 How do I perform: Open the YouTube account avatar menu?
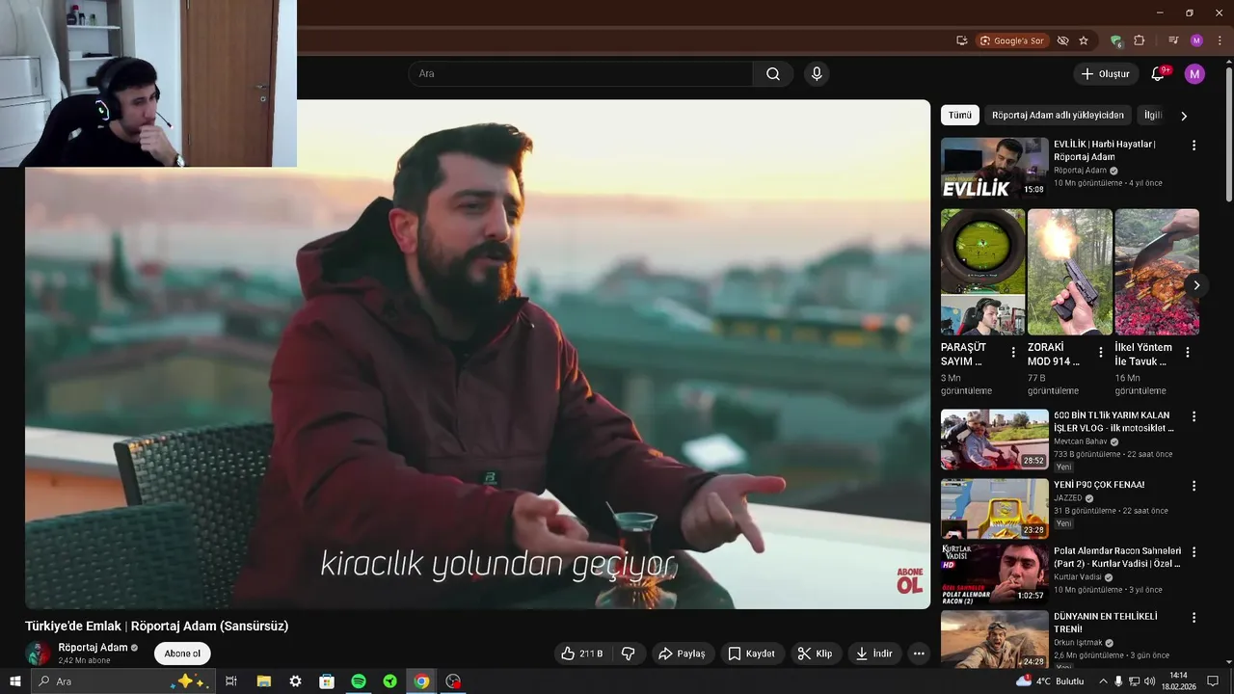[1194, 74]
